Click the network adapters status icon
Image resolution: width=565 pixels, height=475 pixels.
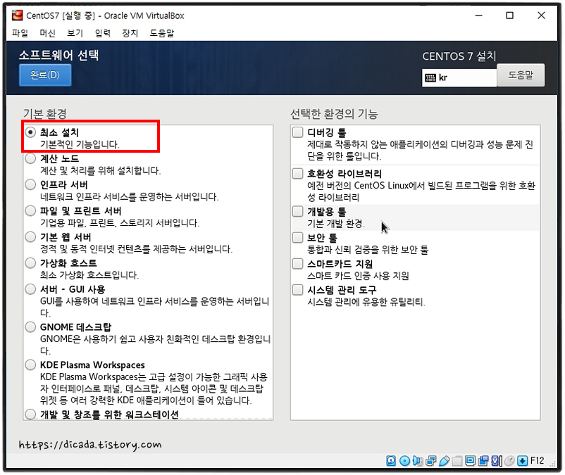click(431, 461)
